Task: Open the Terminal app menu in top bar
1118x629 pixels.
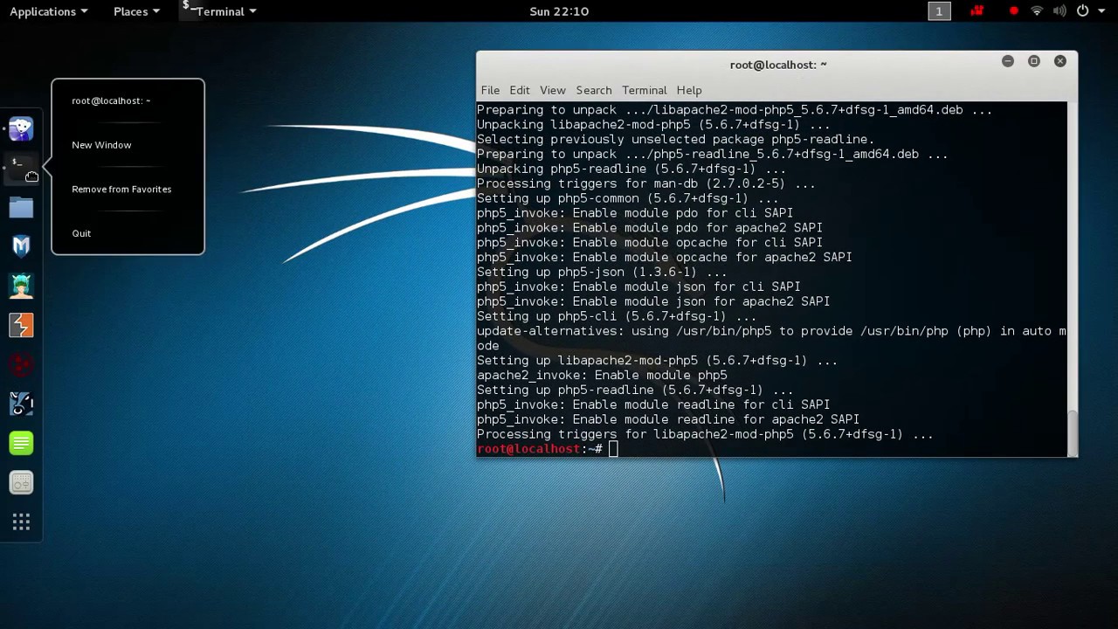Action: tap(219, 11)
